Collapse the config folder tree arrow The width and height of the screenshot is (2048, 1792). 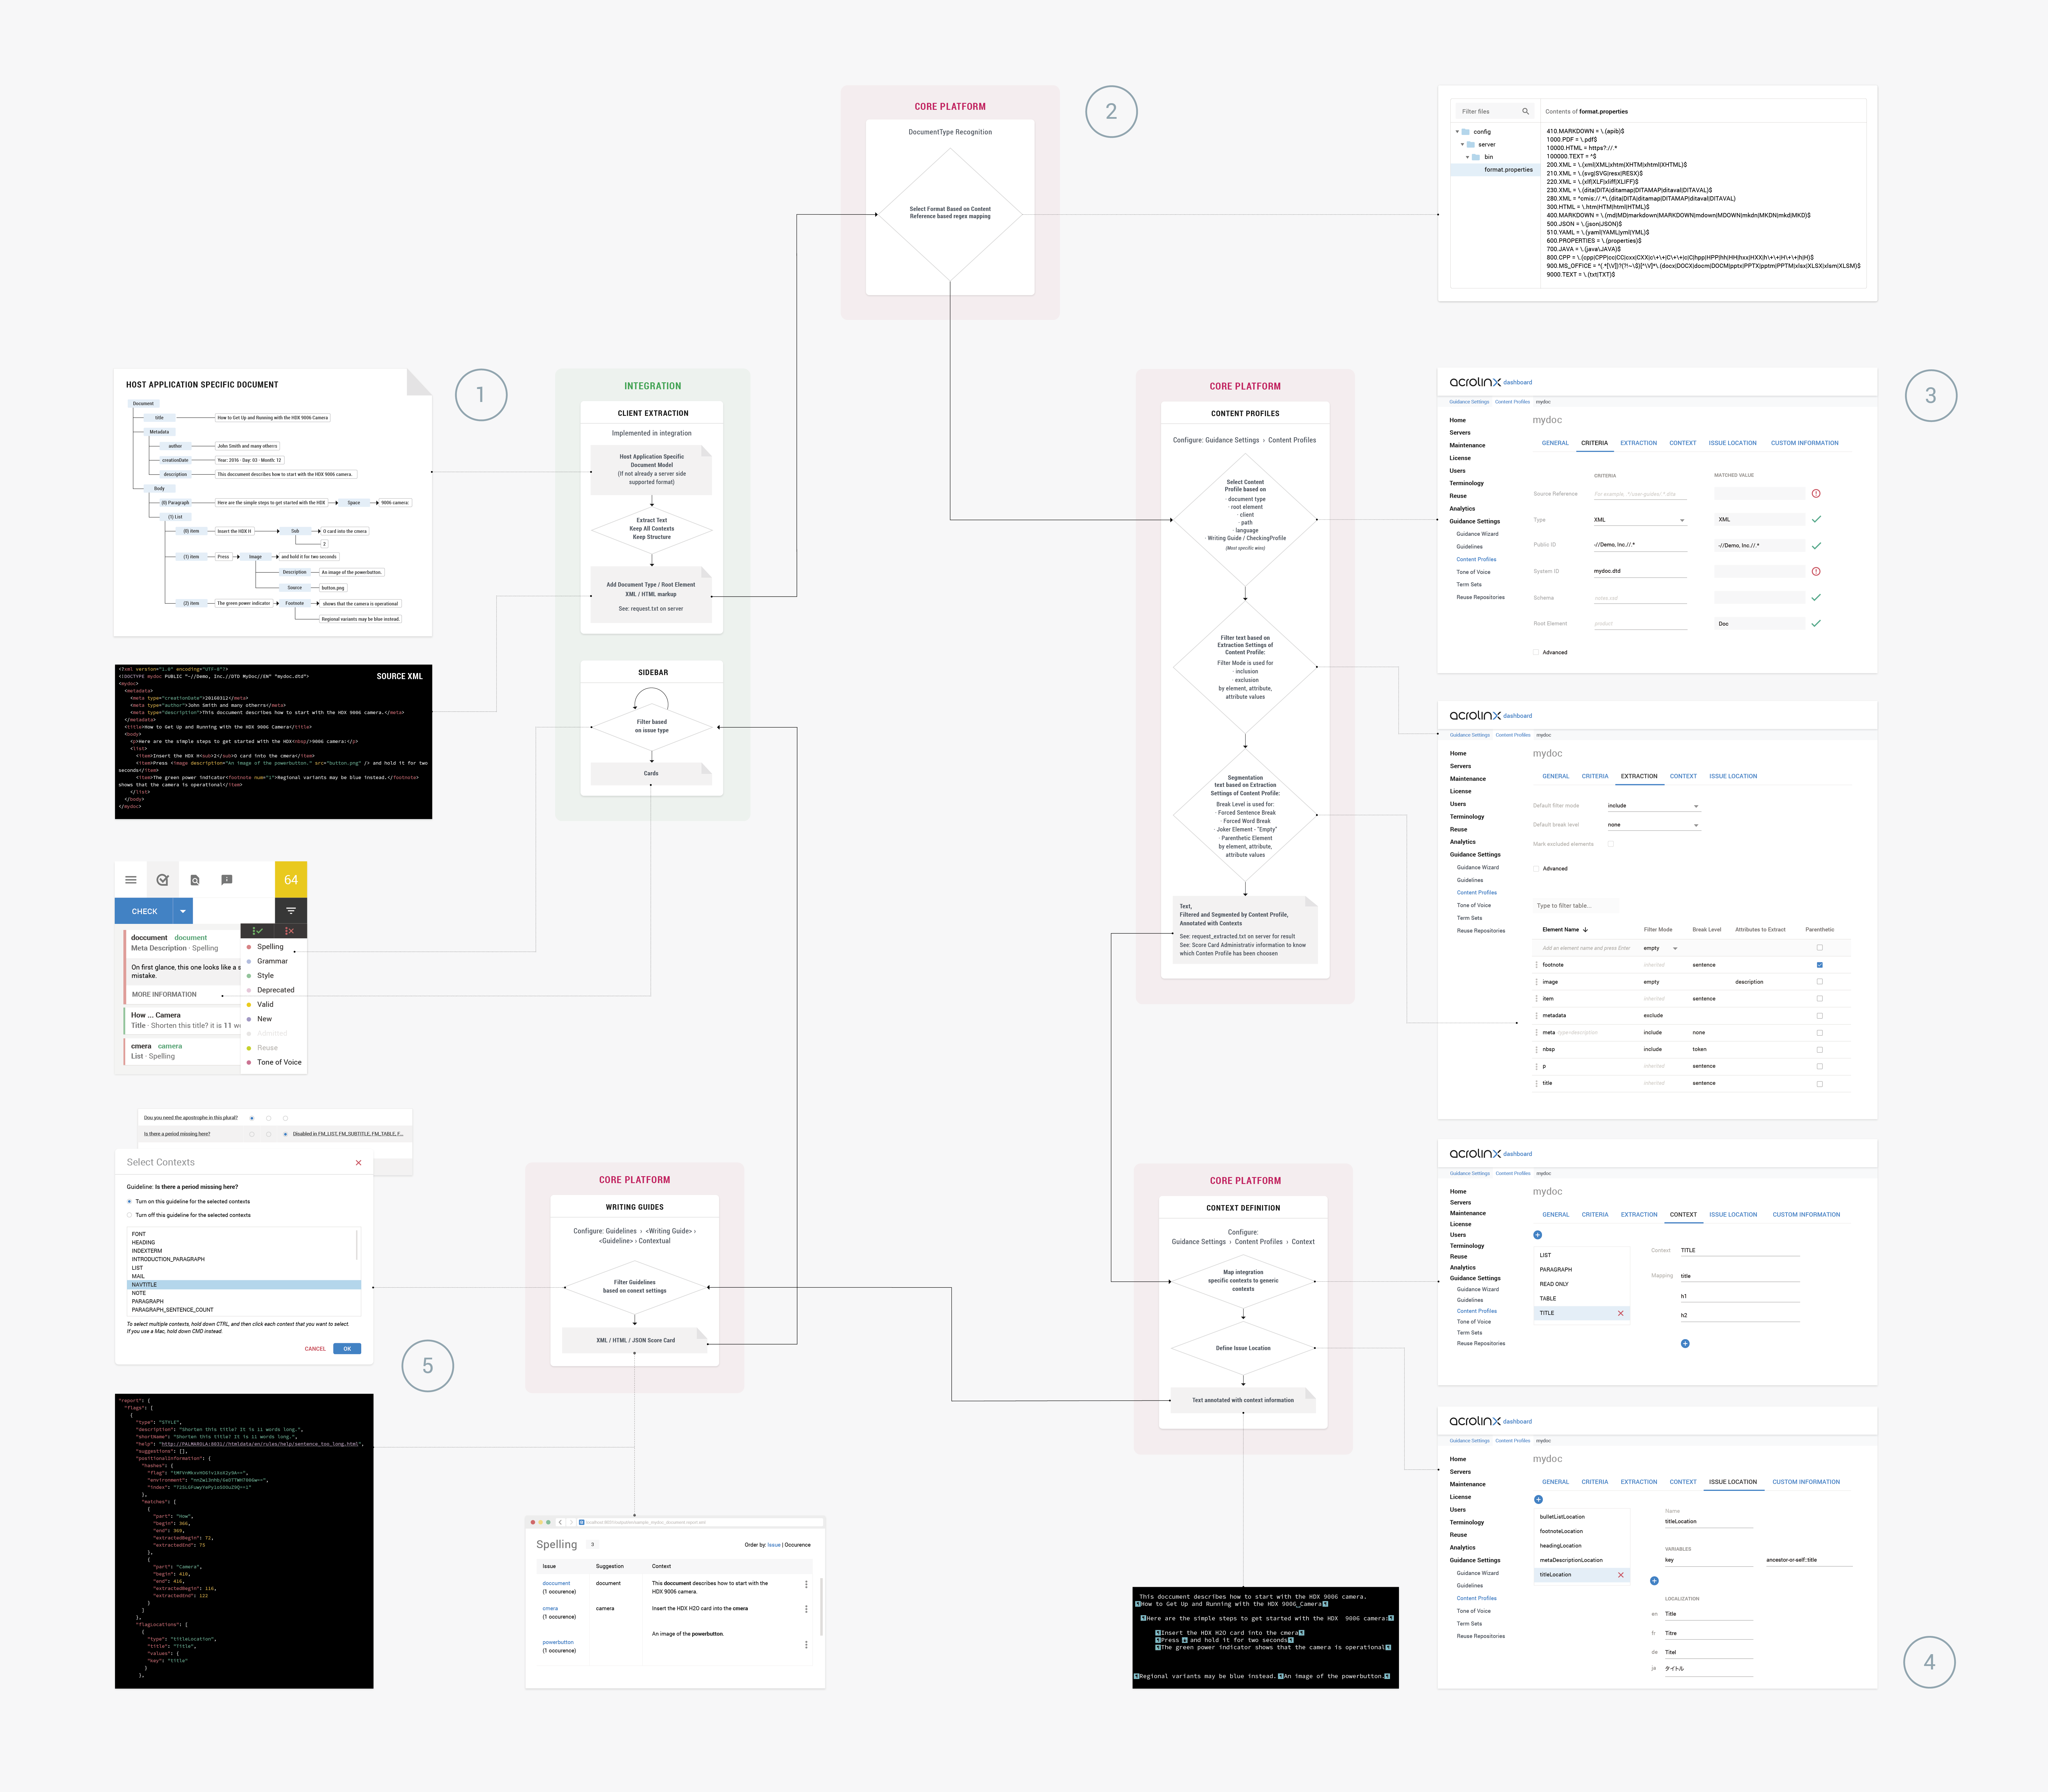click(x=1457, y=132)
